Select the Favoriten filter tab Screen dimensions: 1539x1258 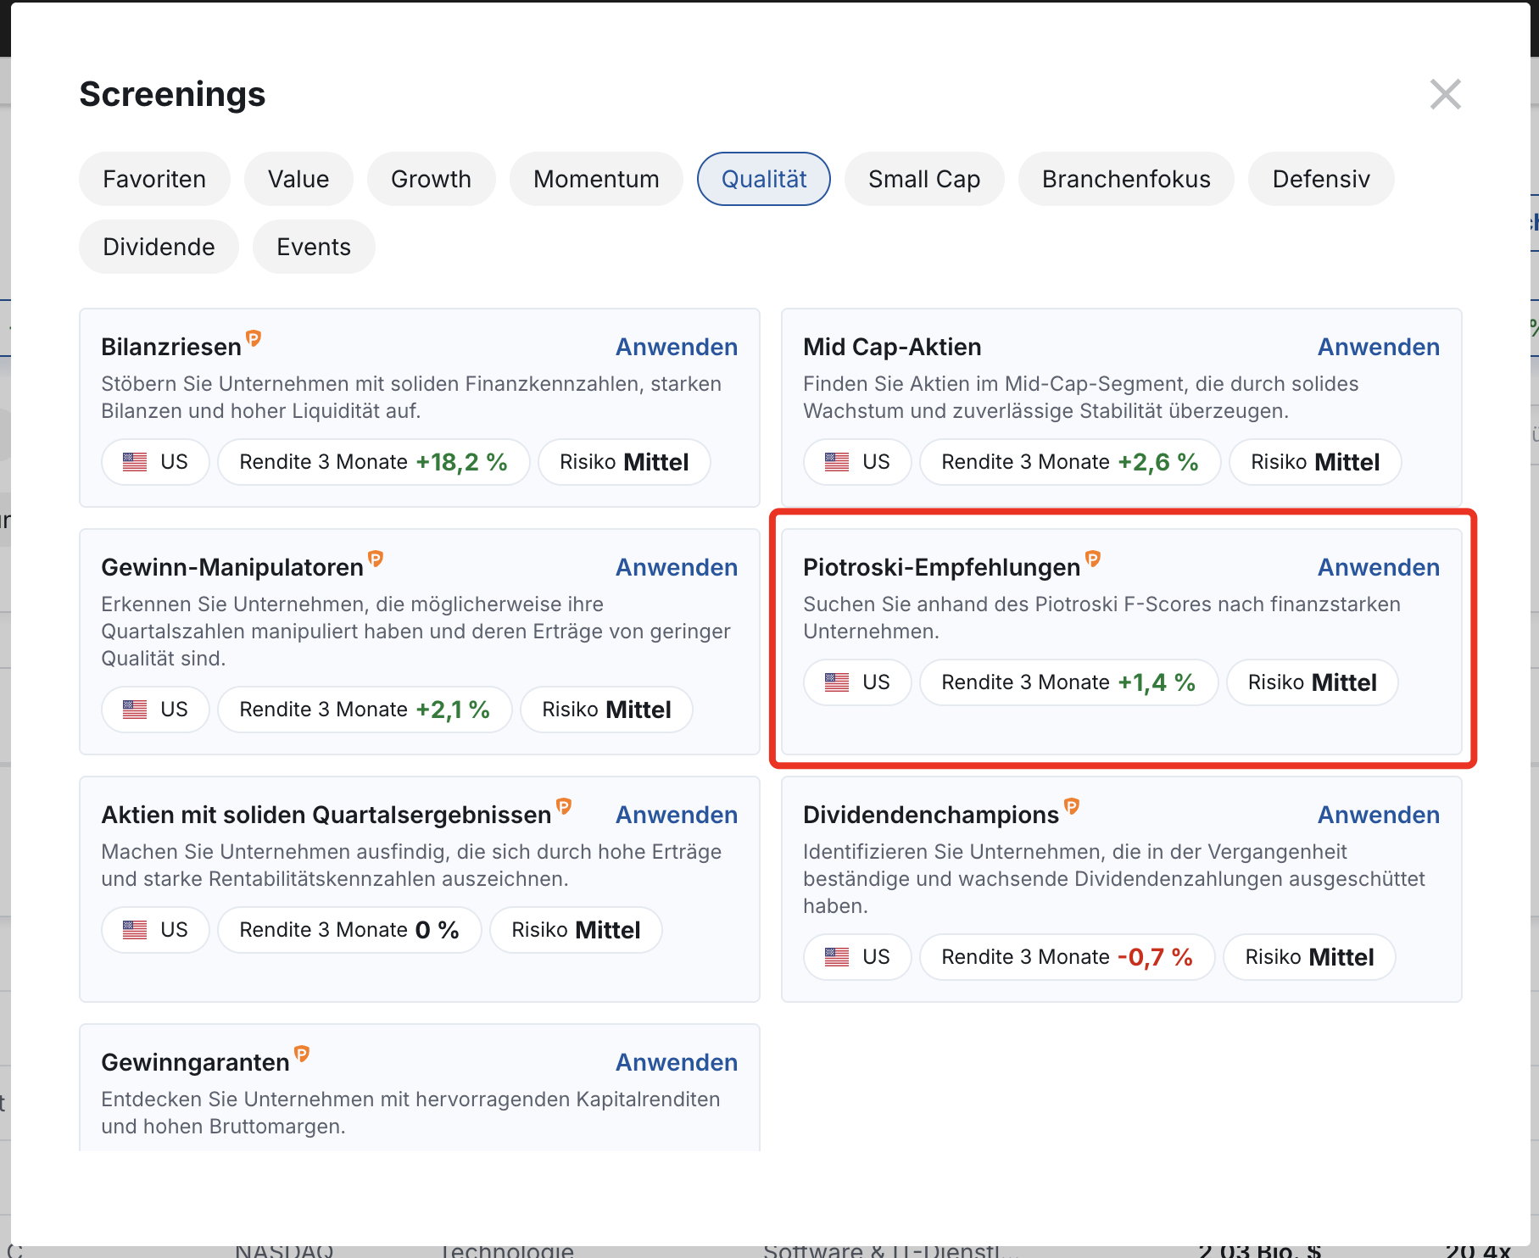[x=154, y=179]
